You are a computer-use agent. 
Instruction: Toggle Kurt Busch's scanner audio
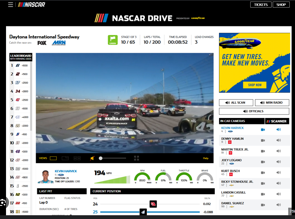point(278,173)
